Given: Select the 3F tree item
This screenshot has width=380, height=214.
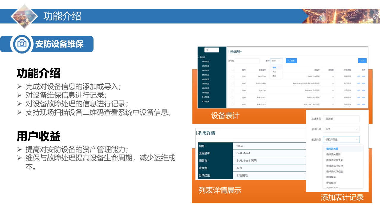Looking at the screenshot, I should click(206, 84).
